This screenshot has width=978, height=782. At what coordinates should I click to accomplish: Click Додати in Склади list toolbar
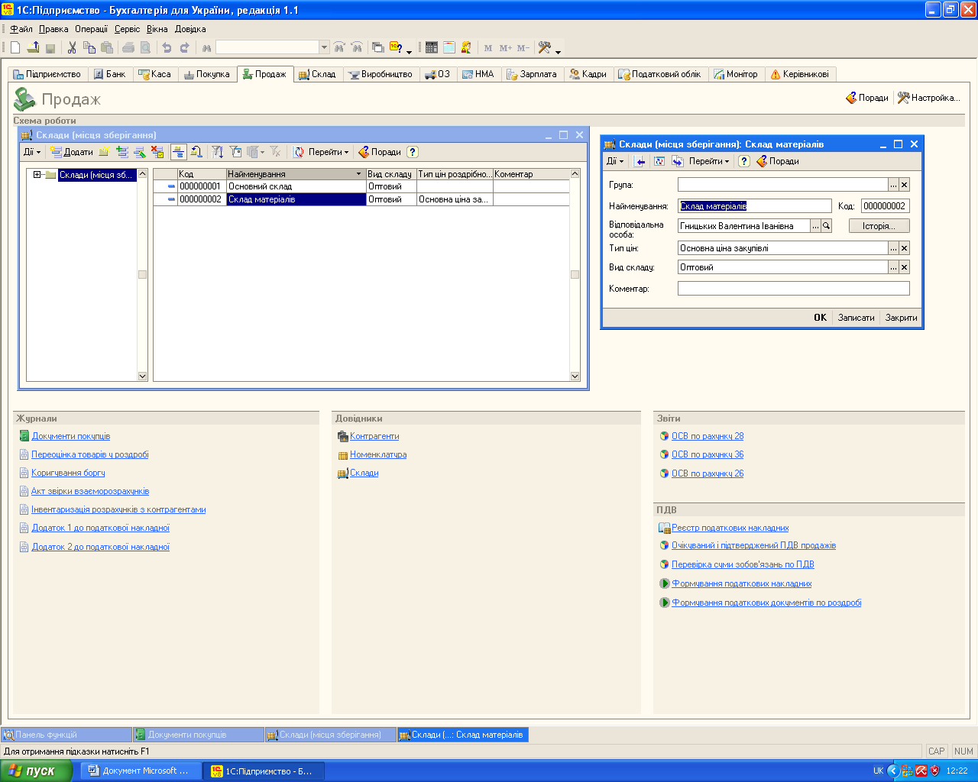pyautogui.click(x=72, y=152)
